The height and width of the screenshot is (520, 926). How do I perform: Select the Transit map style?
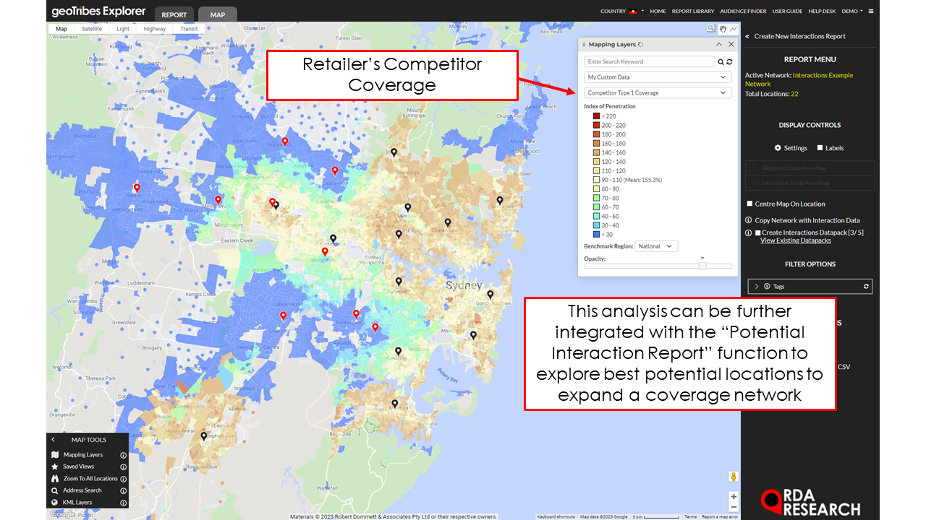pos(189,29)
